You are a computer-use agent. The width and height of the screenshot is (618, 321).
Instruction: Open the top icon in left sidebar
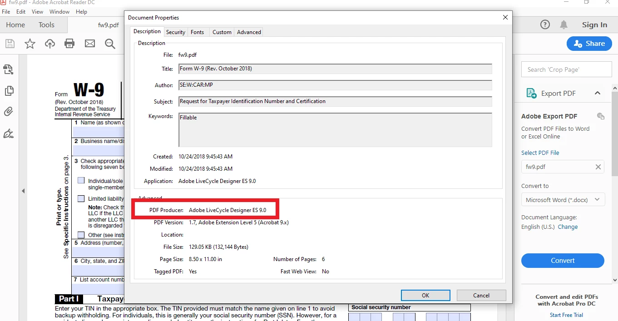[x=8, y=69]
